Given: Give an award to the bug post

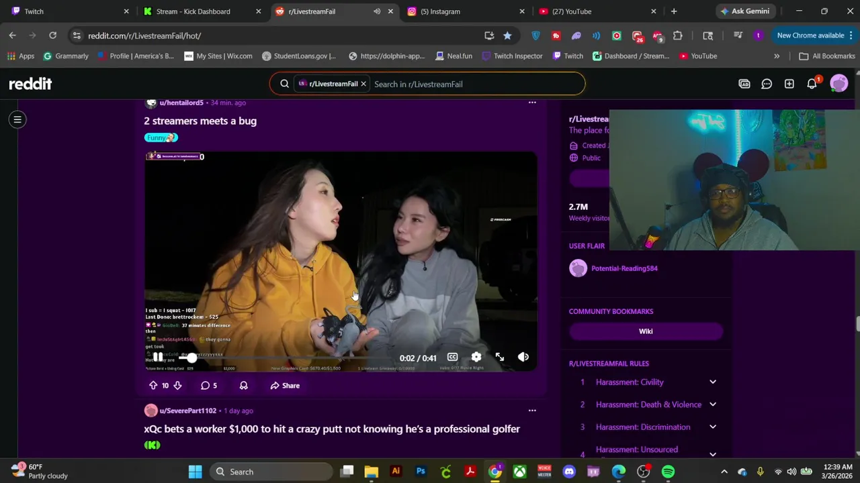Looking at the screenshot, I should pyautogui.click(x=244, y=386).
